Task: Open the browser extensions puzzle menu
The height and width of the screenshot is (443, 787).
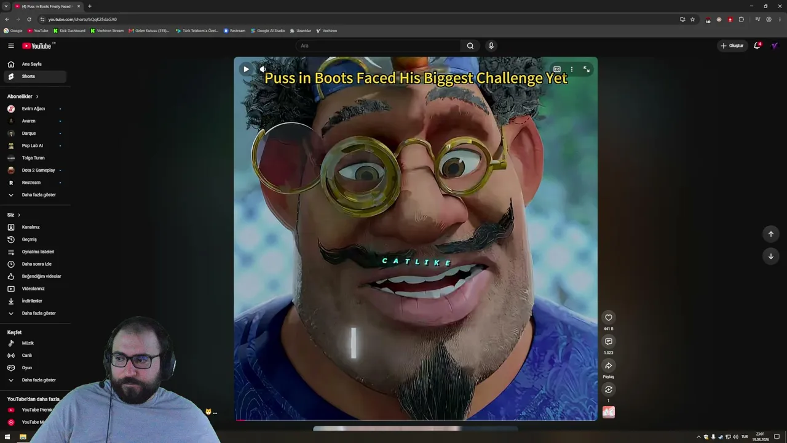Action: pos(741,19)
